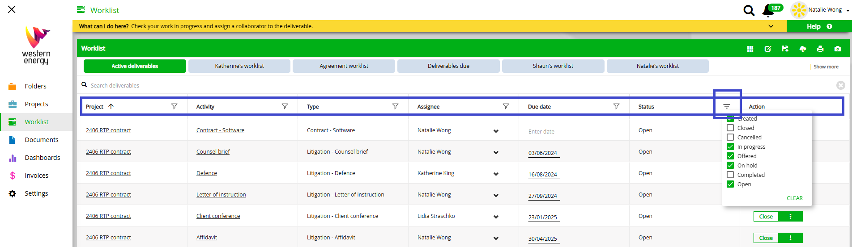Click the edit worklist pencil icon

coord(768,49)
